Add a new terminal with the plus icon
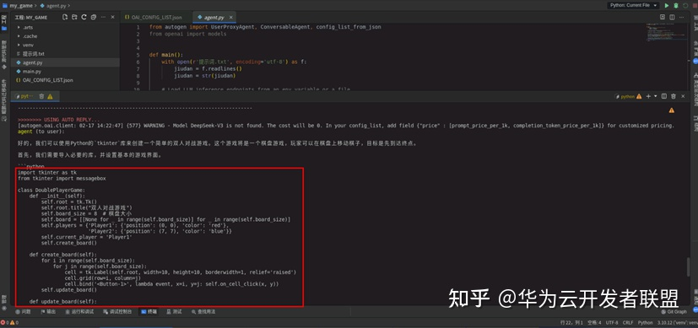 (648, 96)
